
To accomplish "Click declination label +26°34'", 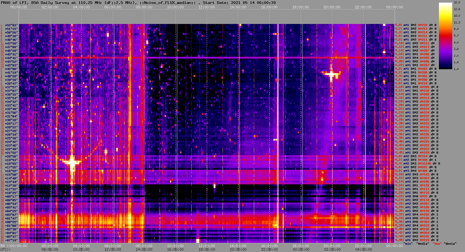I will [11, 135].
